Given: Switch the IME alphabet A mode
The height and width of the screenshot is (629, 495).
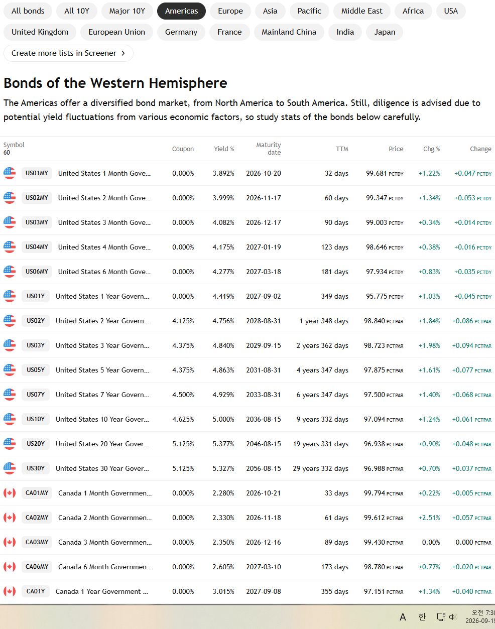Looking at the screenshot, I should point(403,617).
